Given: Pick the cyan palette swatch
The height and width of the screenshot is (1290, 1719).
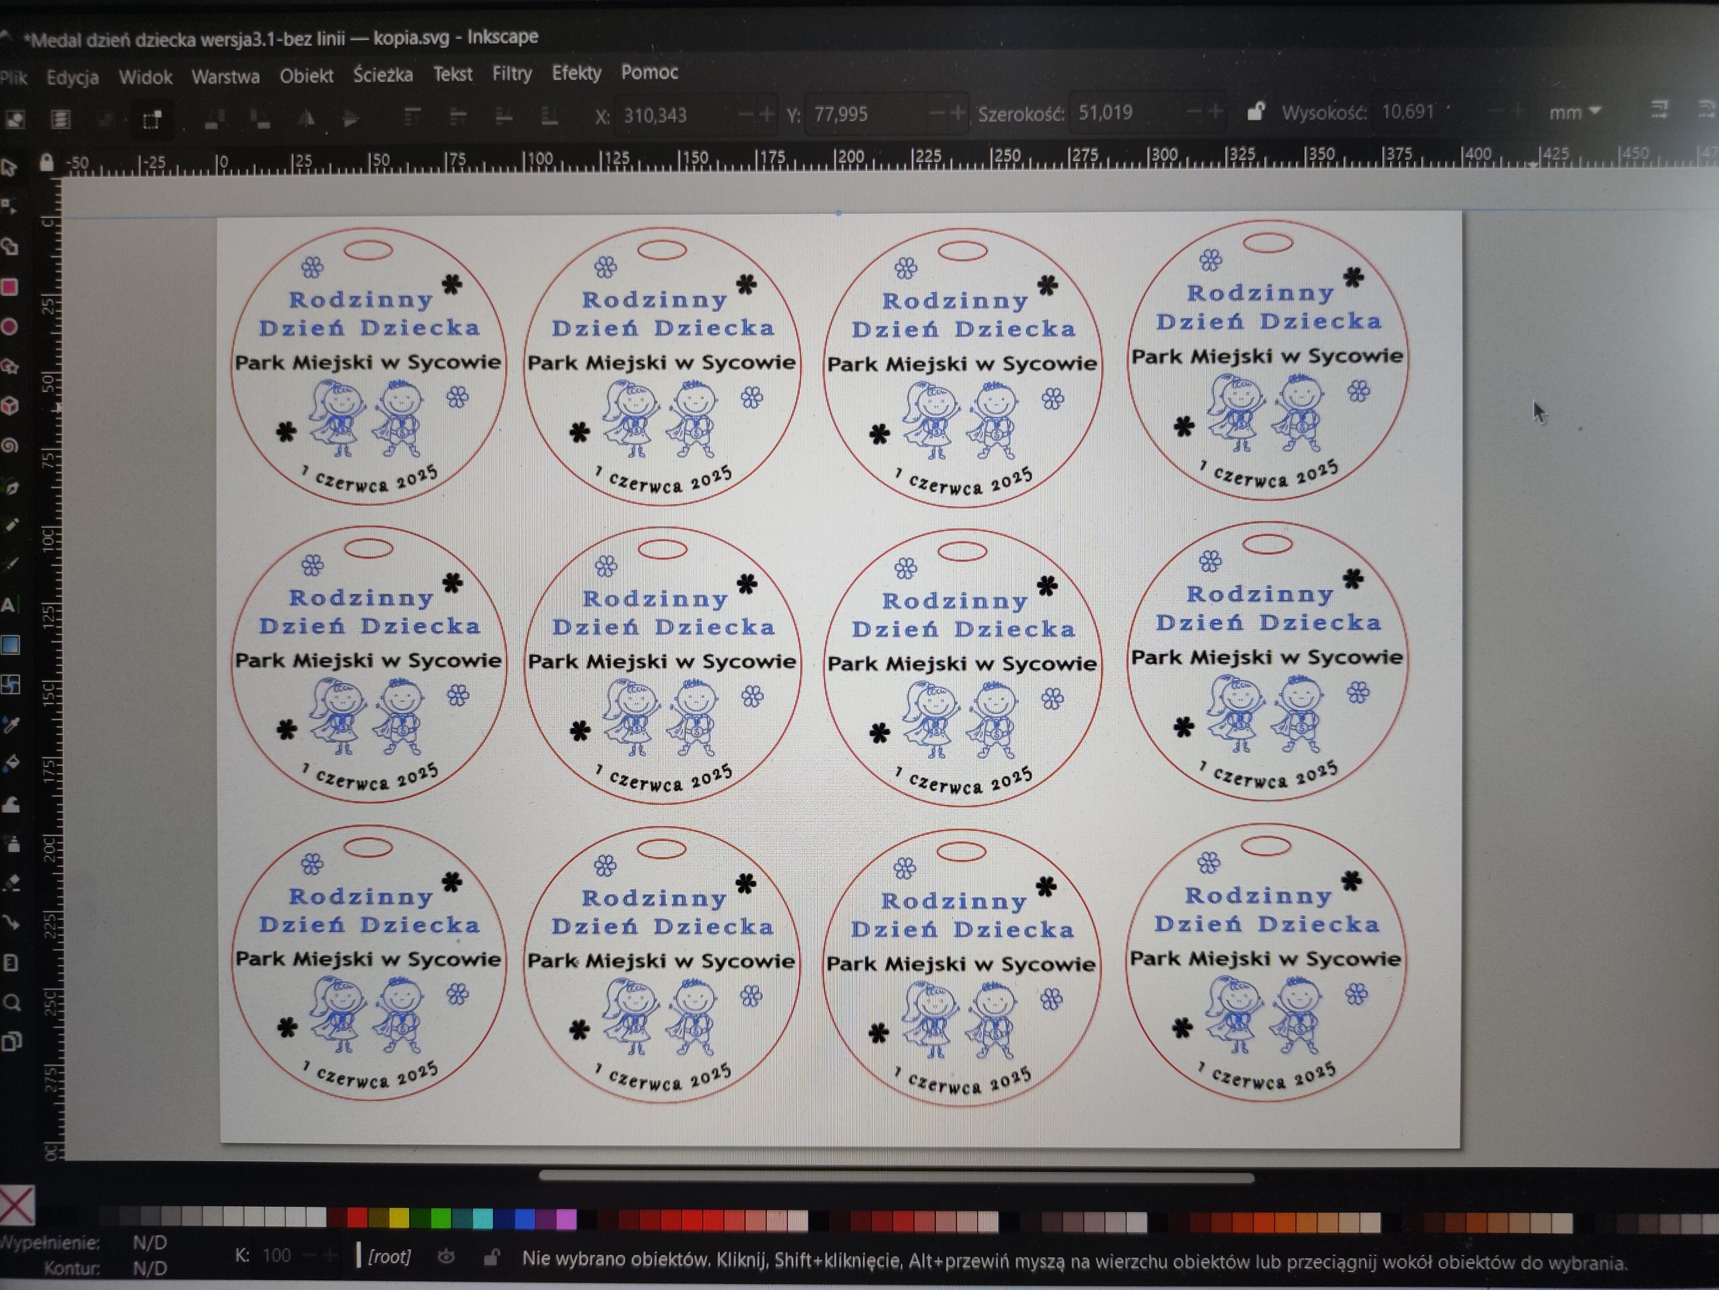Looking at the screenshot, I should pyautogui.click(x=483, y=1220).
